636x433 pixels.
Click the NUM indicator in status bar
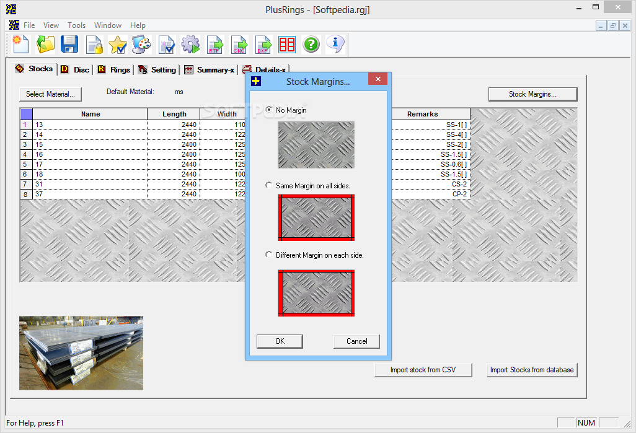(x=586, y=423)
